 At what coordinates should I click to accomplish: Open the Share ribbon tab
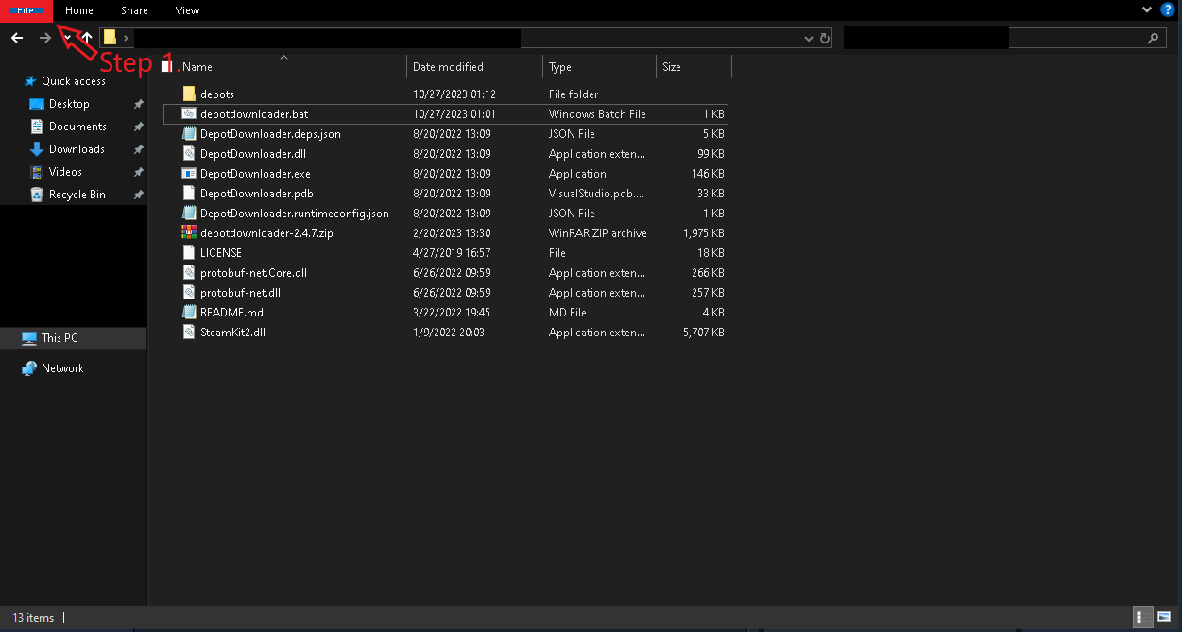click(x=134, y=10)
